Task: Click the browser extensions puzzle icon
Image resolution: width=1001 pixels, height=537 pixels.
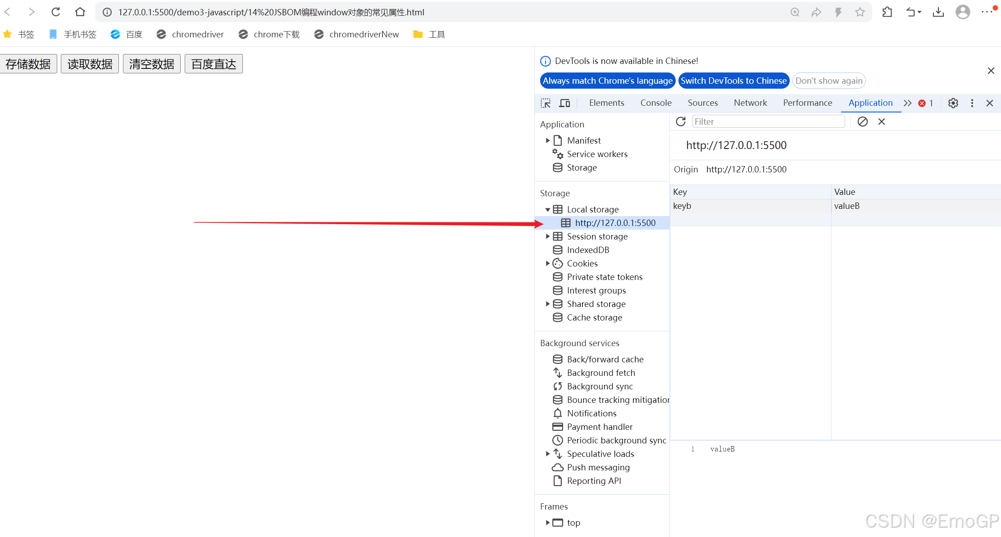Action: click(x=887, y=12)
